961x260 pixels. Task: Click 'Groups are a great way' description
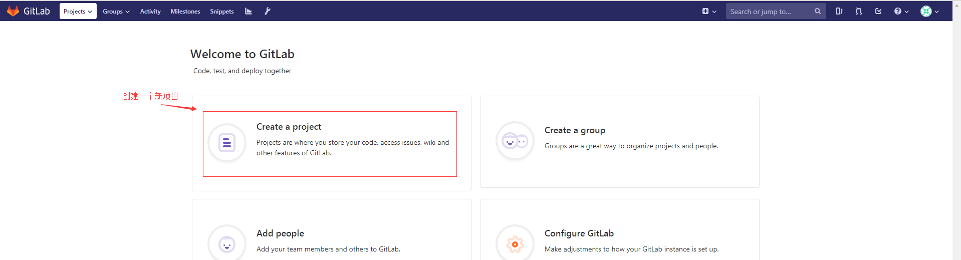point(631,146)
